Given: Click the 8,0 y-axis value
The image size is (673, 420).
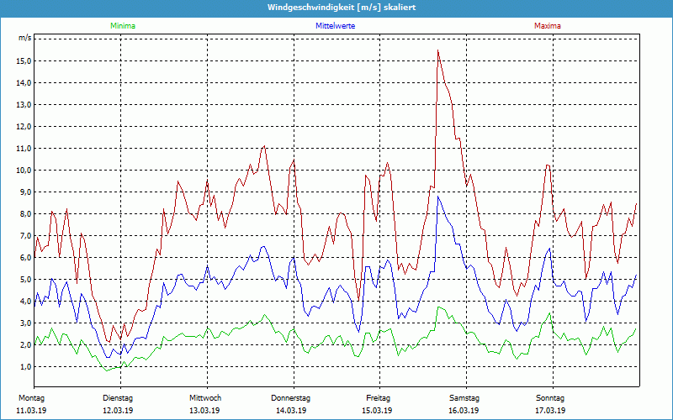Looking at the screenshot, I should click(x=25, y=214).
